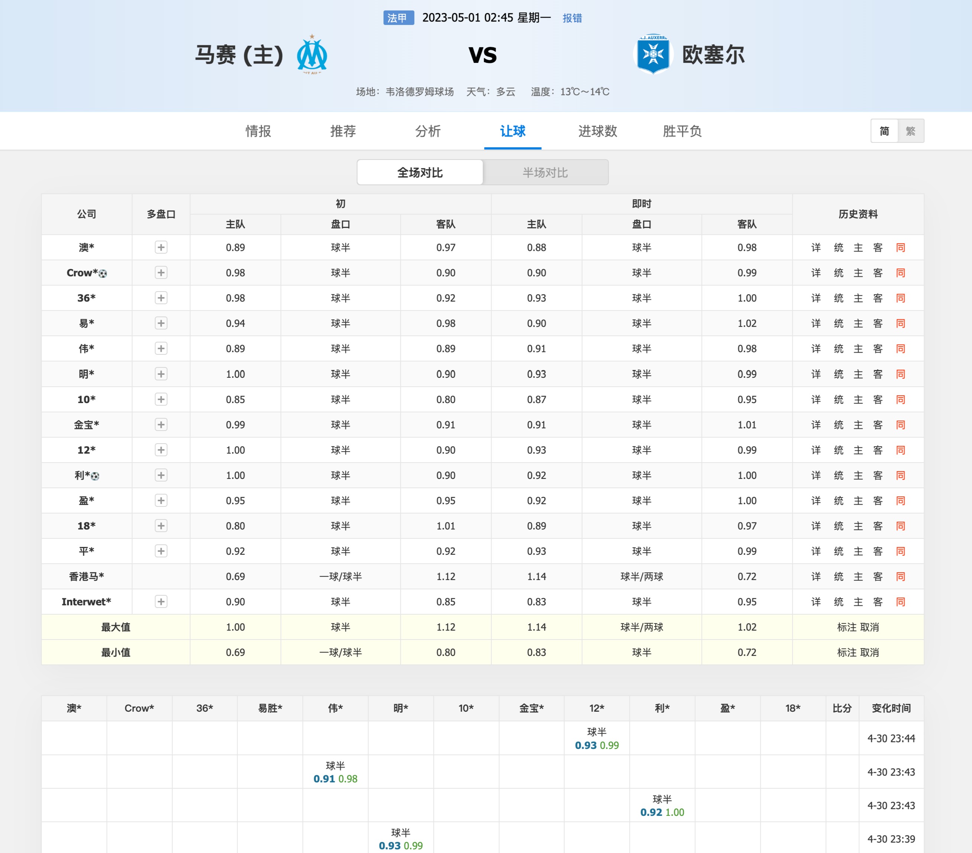Expand multi-handicap for 伟* row
The height and width of the screenshot is (853, 972).
161,348
